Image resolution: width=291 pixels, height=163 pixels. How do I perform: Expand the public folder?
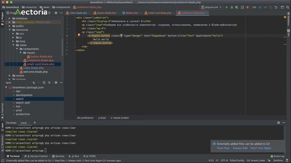pyautogui.click(x=10, y=26)
